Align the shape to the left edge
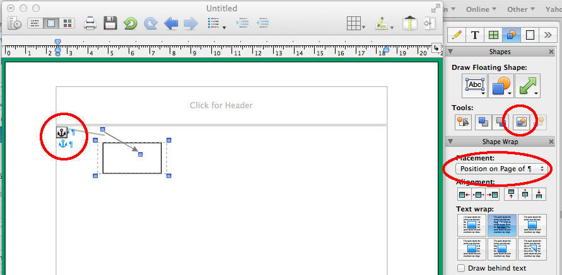 coord(464,194)
